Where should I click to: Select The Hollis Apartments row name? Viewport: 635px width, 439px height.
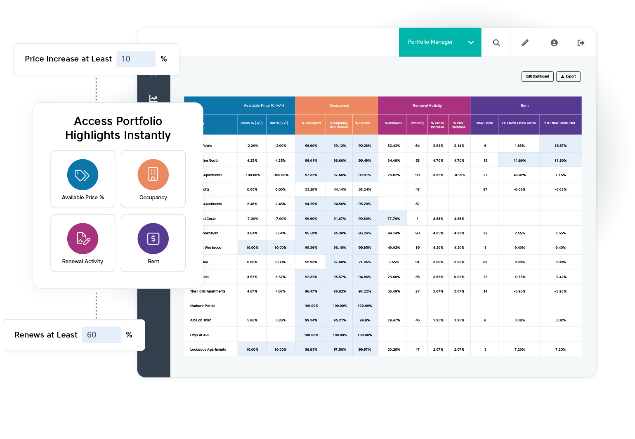(x=208, y=291)
